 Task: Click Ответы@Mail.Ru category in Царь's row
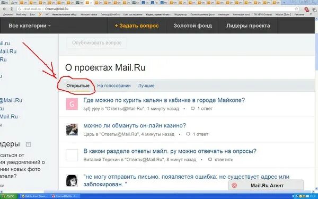click(x=119, y=134)
